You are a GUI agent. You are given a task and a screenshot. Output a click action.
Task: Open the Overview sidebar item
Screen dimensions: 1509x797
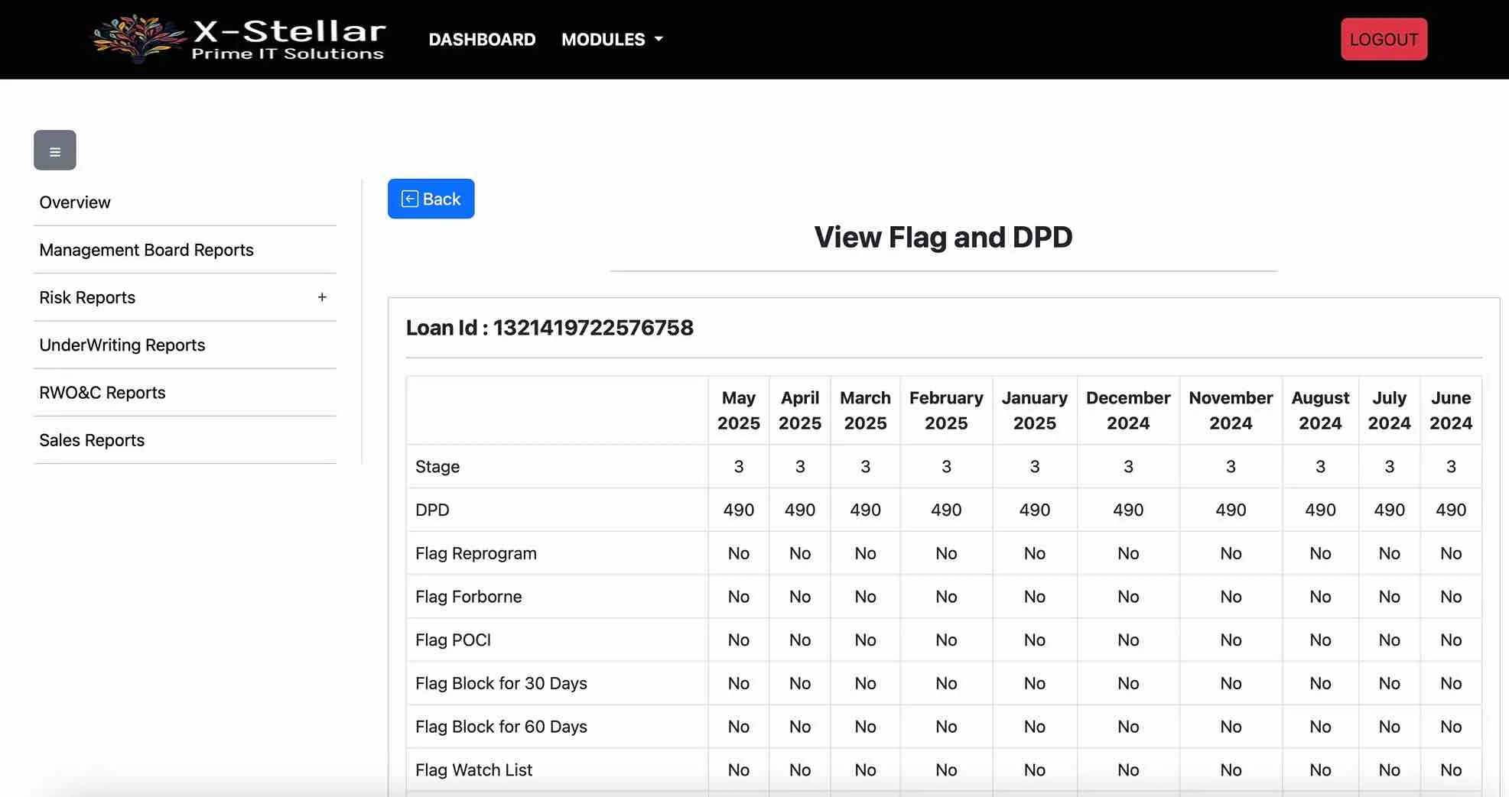(x=75, y=202)
